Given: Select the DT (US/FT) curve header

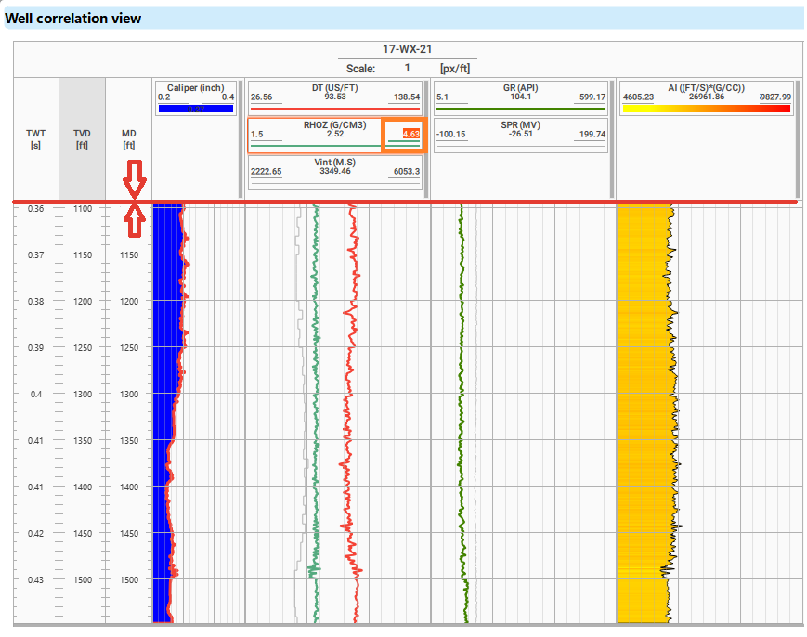Looking at the screenshot, I should click(x=334, y=87).
